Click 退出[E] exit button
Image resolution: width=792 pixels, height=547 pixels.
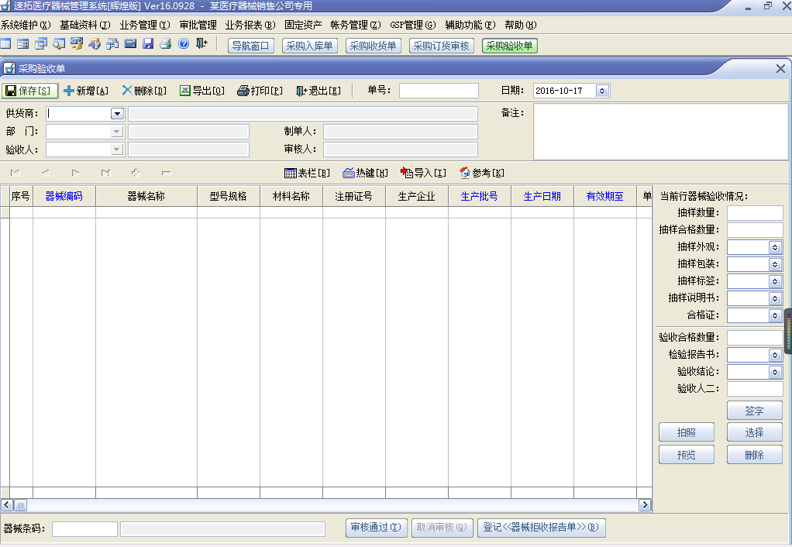319,91
